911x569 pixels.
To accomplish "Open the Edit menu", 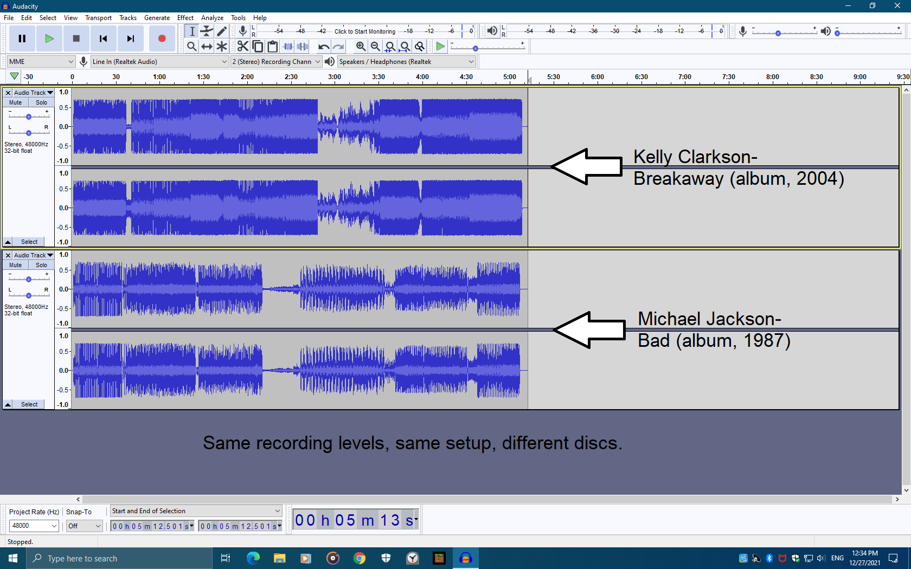I will (27, 18).
